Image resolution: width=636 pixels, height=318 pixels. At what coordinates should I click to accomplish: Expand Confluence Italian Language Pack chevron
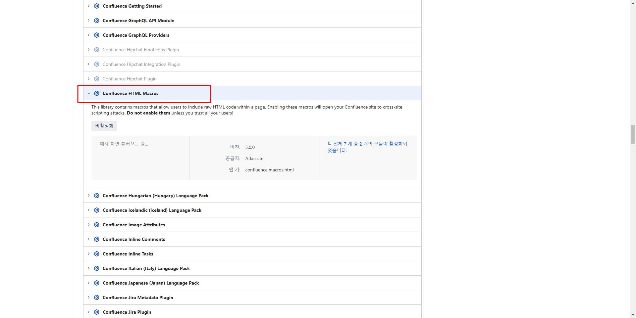pyautogui.click(x=89, y=268)
